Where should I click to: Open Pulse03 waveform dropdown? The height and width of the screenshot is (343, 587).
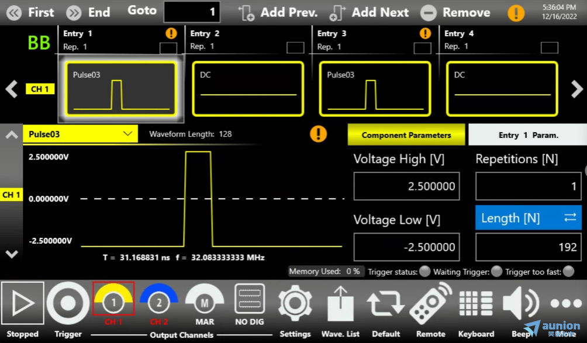coord(81,134)
